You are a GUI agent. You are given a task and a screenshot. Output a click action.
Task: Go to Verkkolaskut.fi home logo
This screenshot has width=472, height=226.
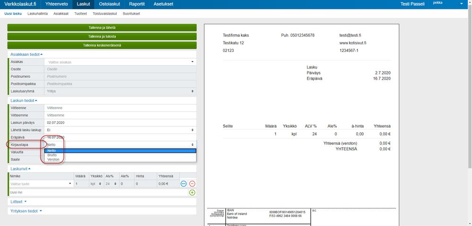click(x=20, y=4)
